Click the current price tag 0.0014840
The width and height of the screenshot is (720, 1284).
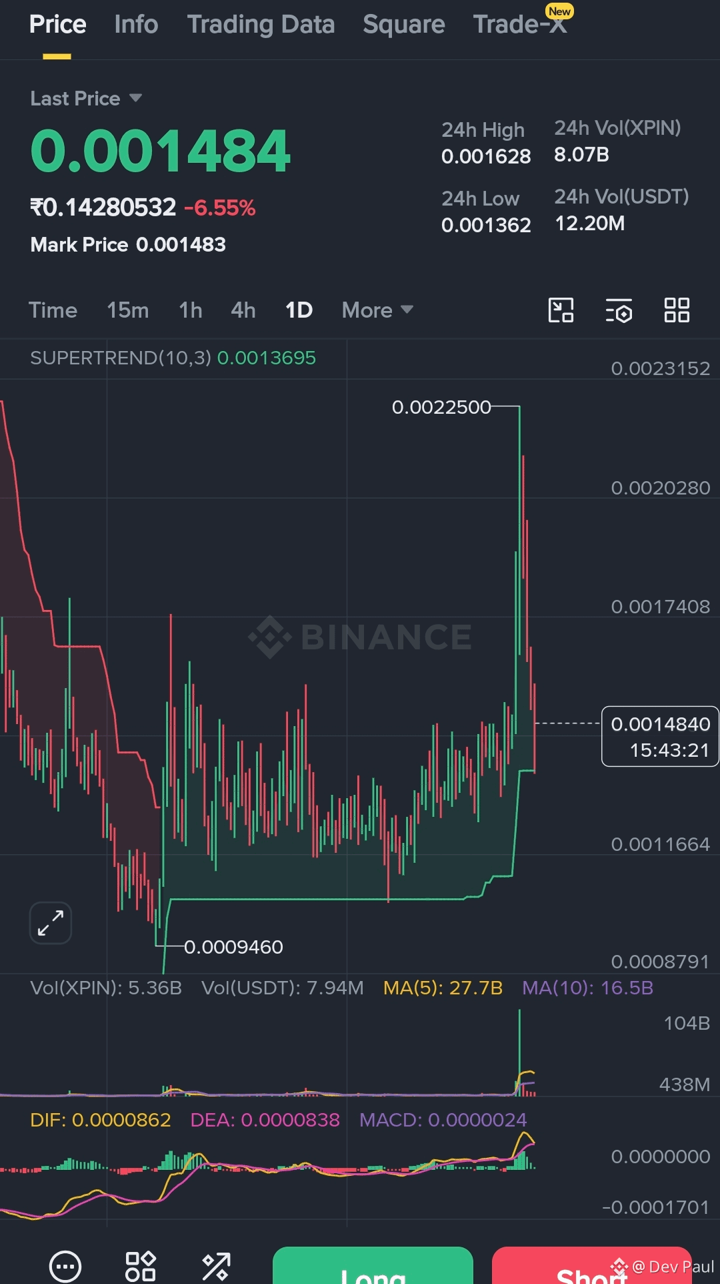pos(660,736)
